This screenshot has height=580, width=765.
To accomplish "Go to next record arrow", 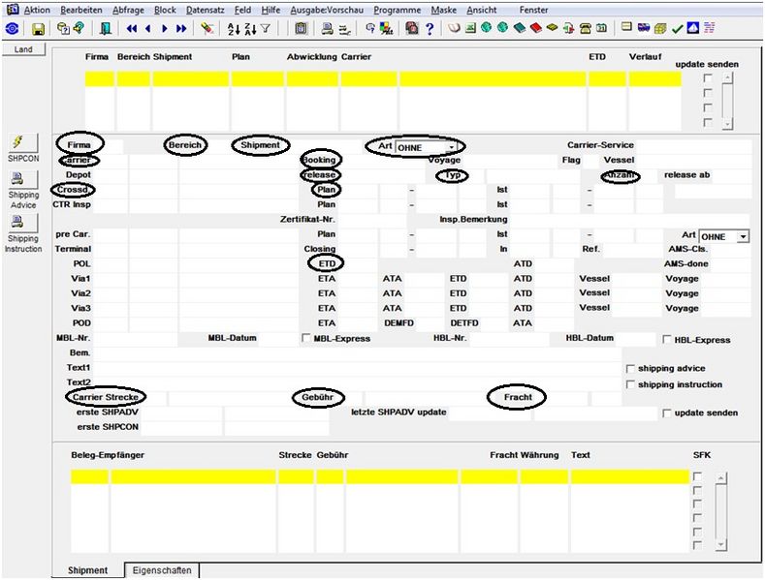I will (x=165, y=29).
